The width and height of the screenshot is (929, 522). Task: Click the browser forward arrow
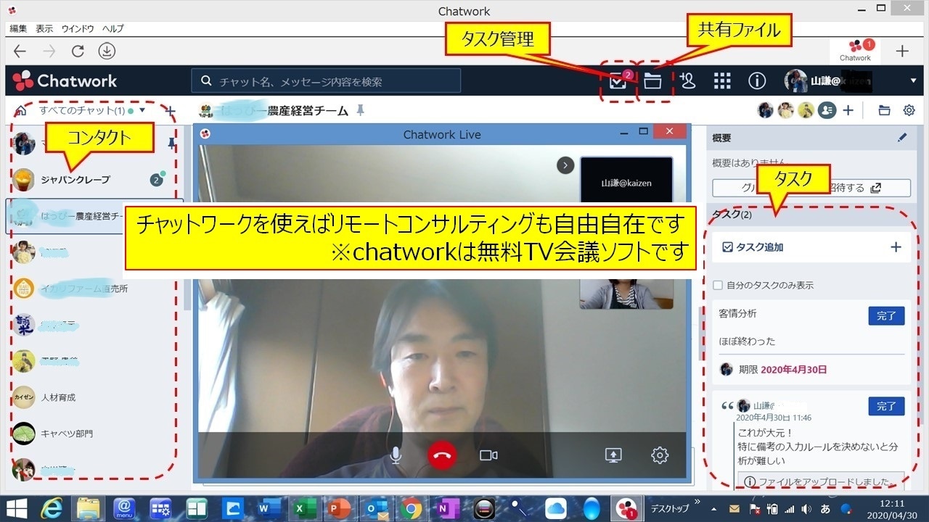point(49,51)
